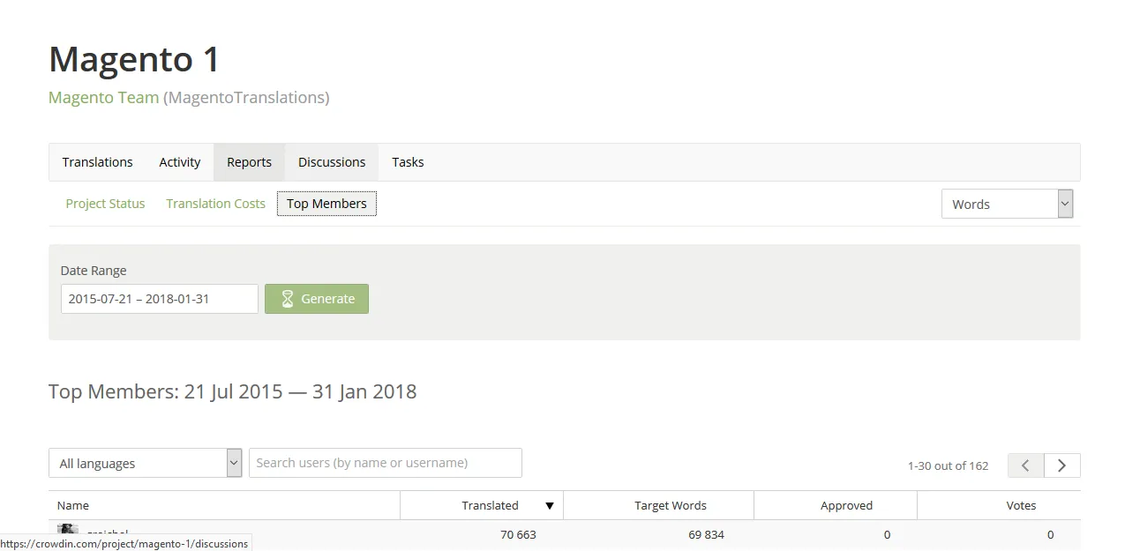This screenshot has width=1125, height=551.
Task: Click the Generate report button
Action: 317,299
